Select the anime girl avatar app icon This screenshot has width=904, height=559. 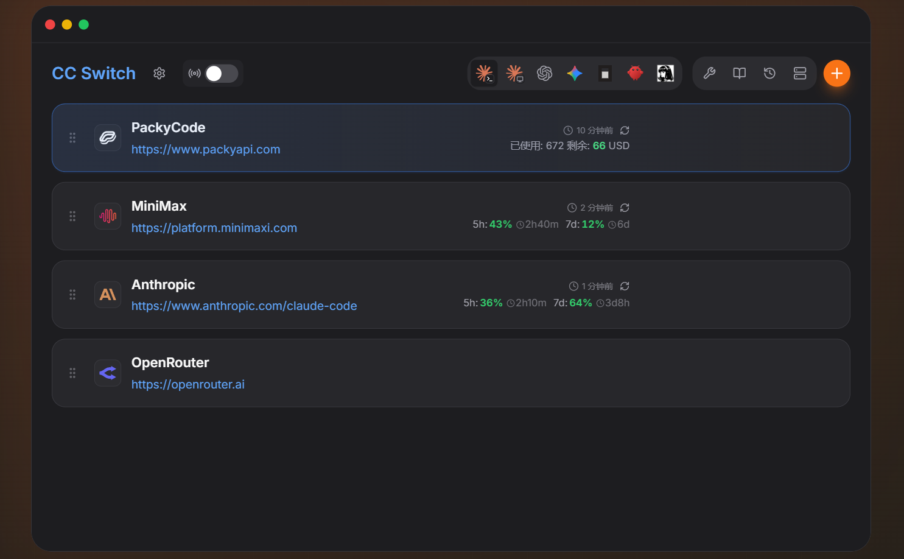(665, 73)
